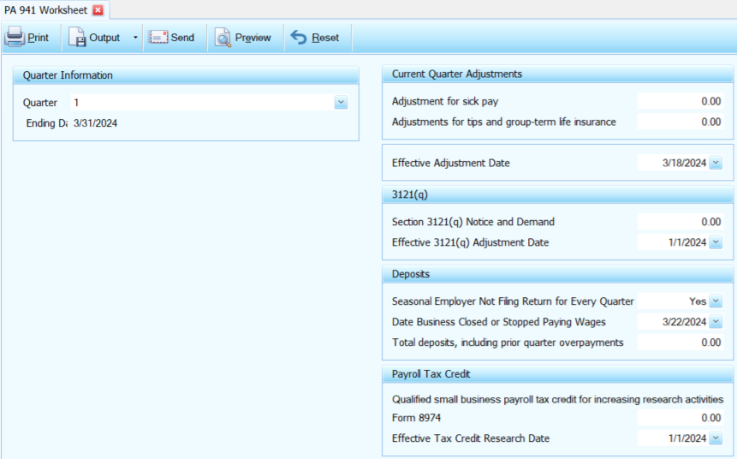
Task: Toggle Seasonal Employer Yes dropdown
Action: point(716,301)
